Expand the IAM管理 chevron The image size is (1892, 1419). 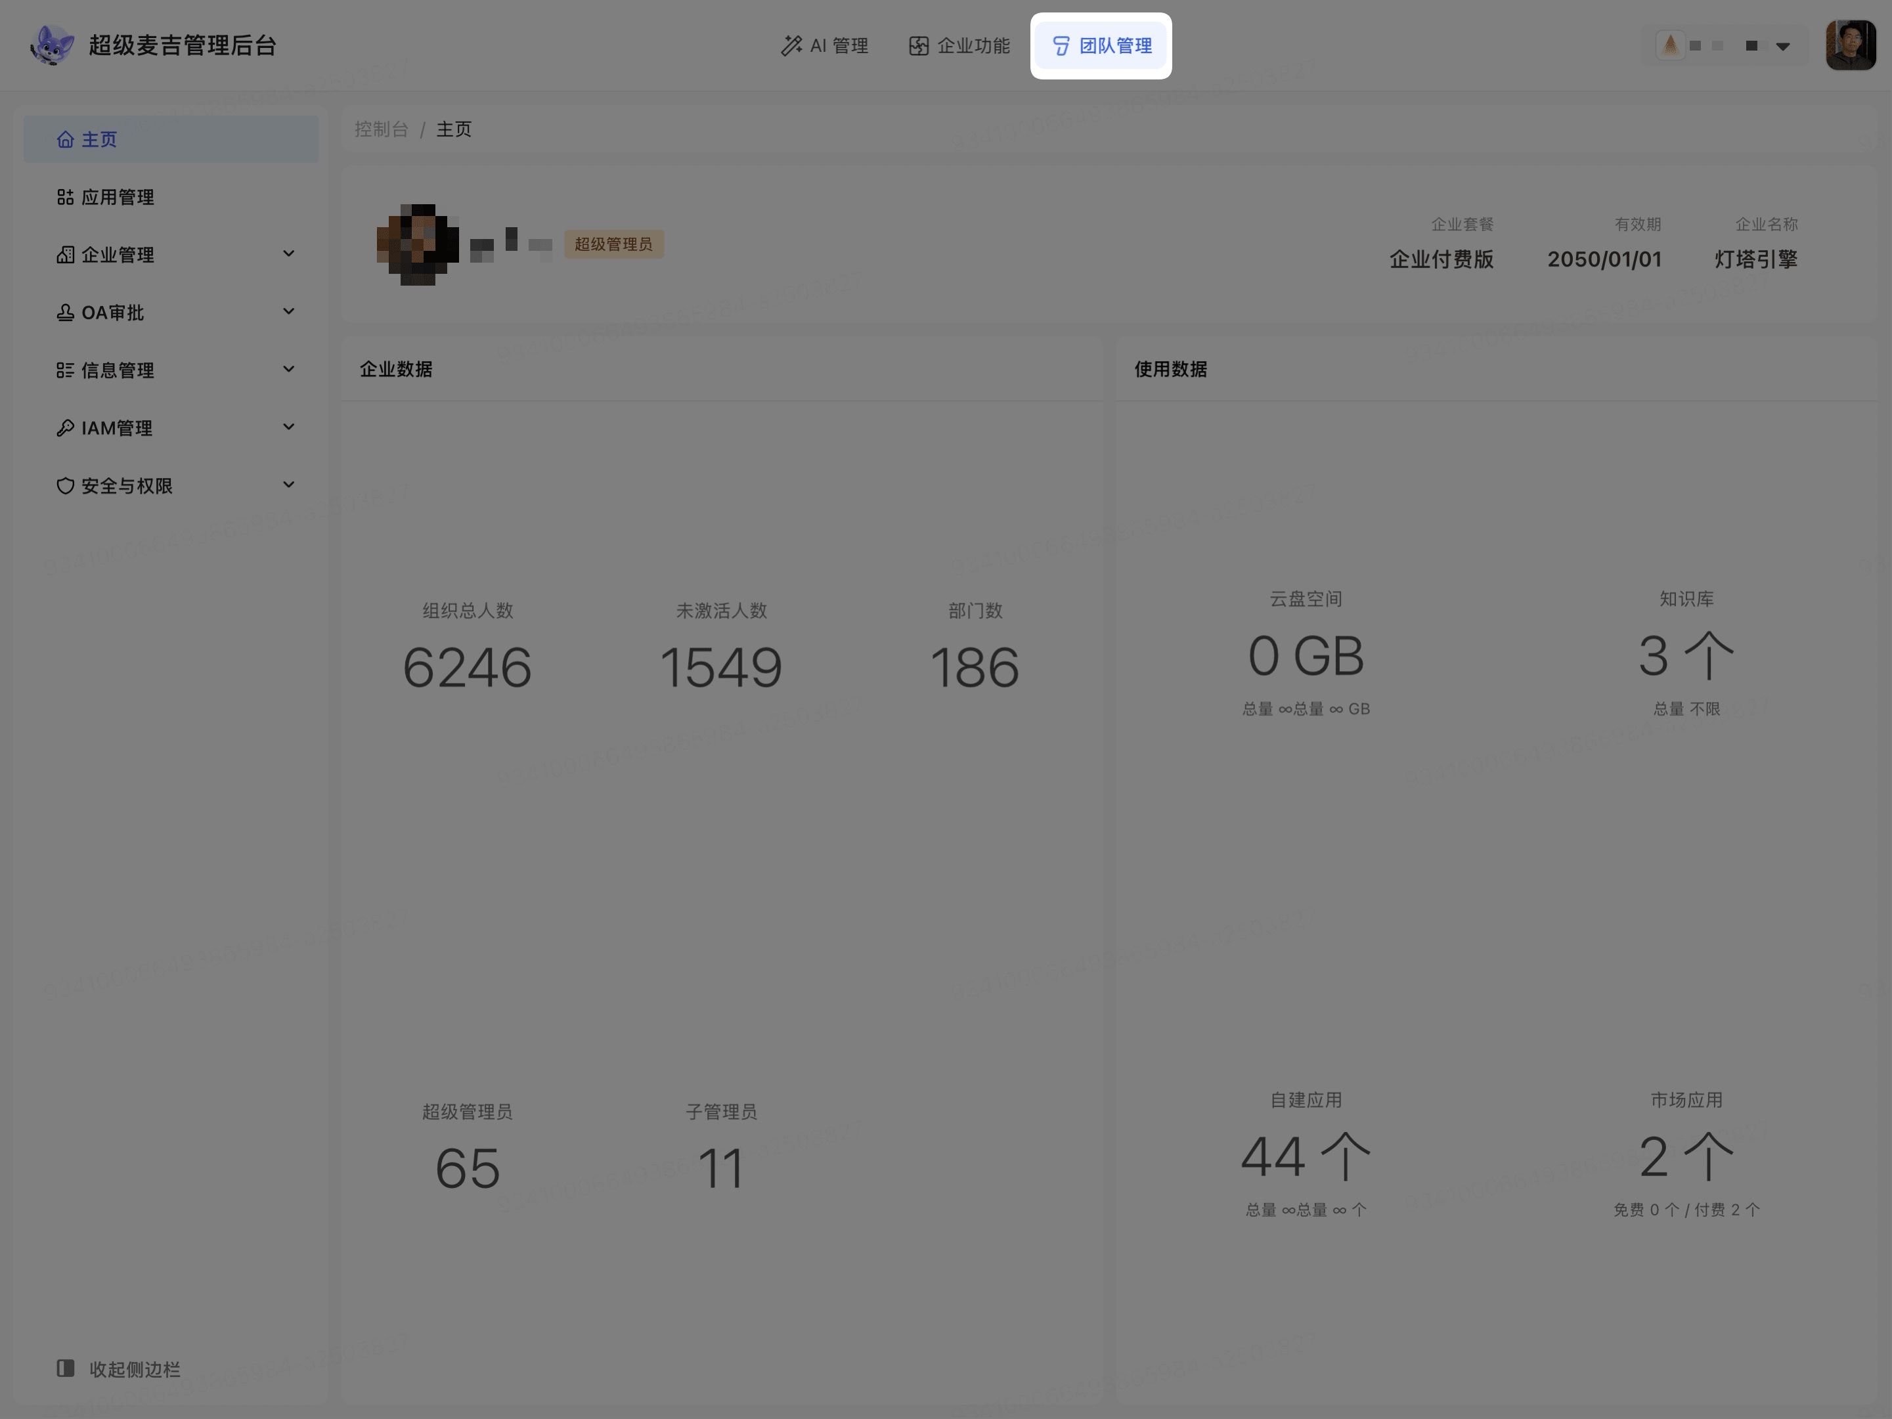click(x=288, y=427)
